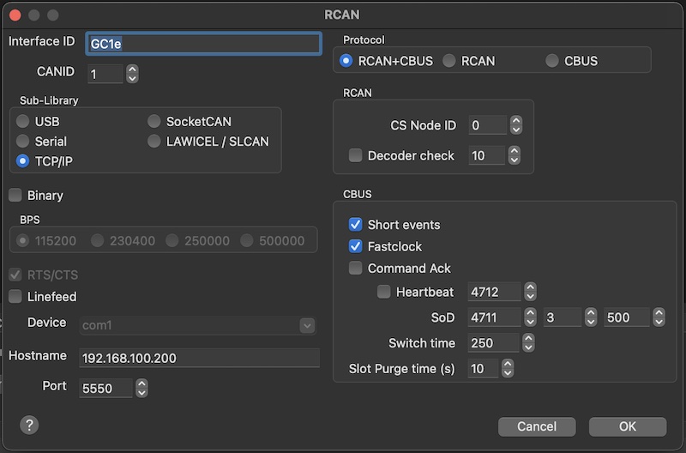Enable the Binary checkbox
The width and height of the screenshot is (686, 453).
[x=15, y=196]
